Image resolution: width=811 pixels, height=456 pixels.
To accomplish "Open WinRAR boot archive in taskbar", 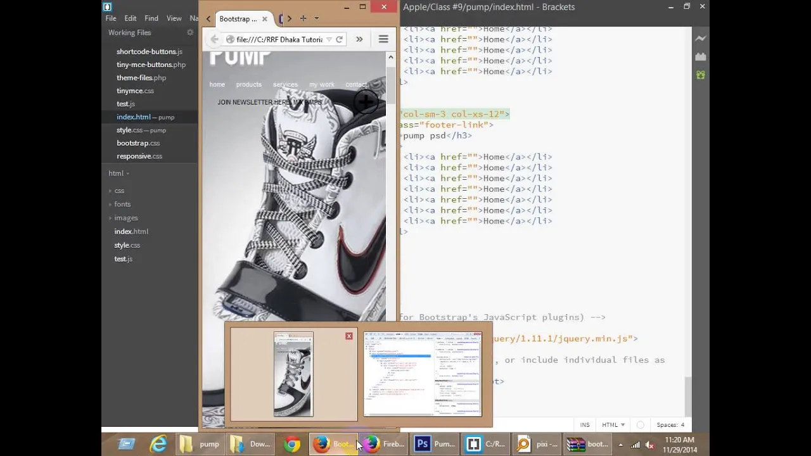I will [588, 444].
